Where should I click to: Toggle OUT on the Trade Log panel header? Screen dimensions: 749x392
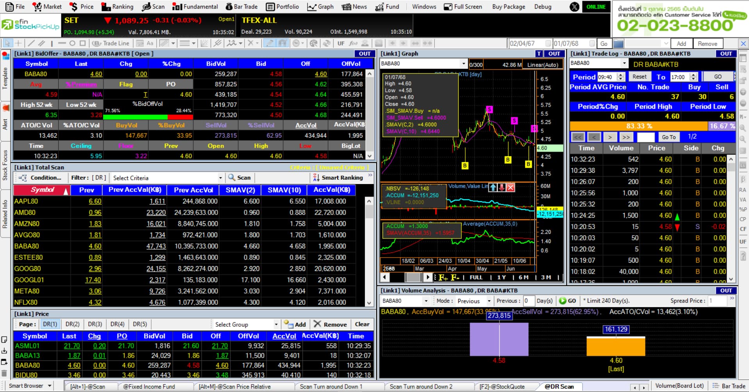726,54
